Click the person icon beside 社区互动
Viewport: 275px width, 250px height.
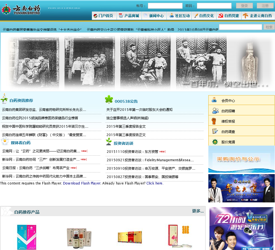pos(171,15)
